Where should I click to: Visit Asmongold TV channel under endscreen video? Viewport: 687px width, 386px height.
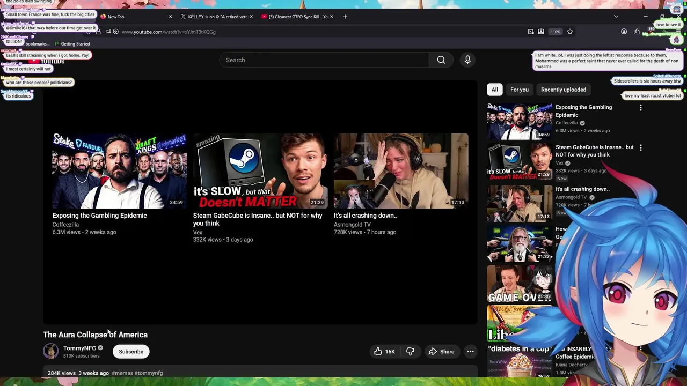[x=352, y=225]
